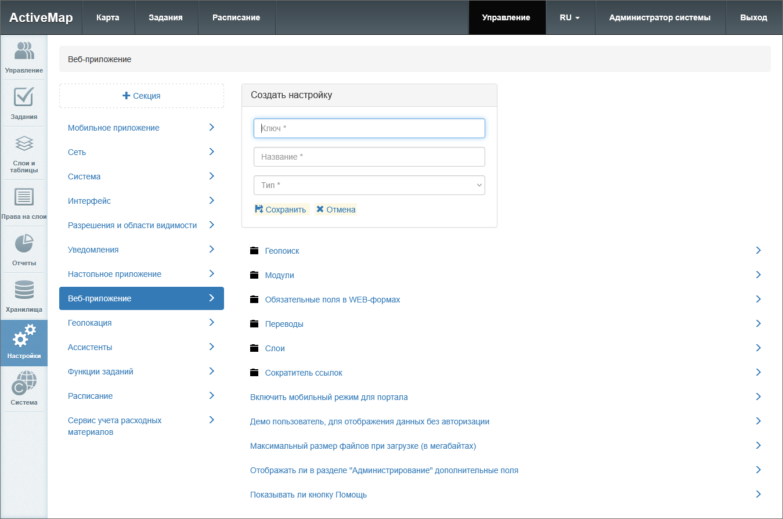Focus the Ключ input field
Screen dimensions: 783x519
point(369,128)
